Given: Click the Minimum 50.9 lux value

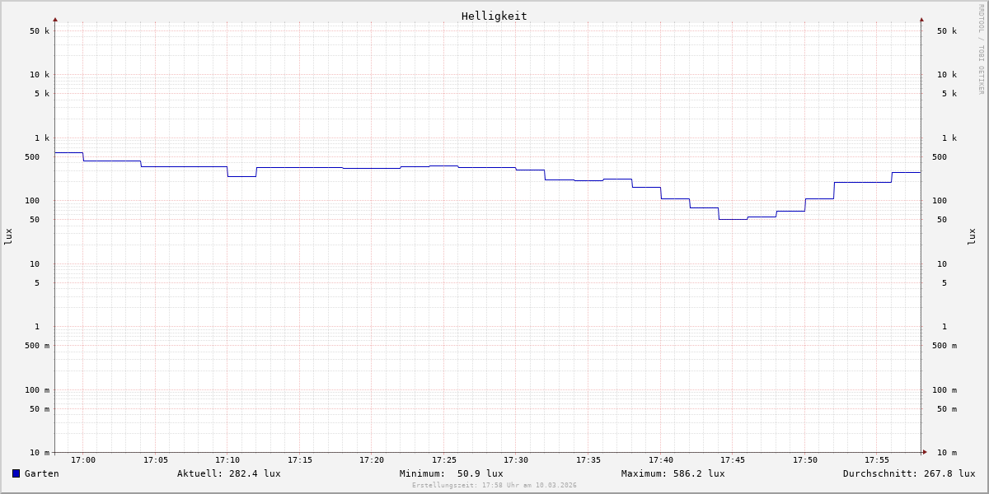Looking at the screenshot, I should coord(451,473).
